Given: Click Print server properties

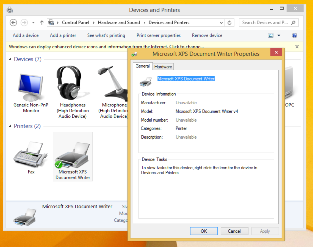Looking at the screenshot, I should tap(159, 36).
